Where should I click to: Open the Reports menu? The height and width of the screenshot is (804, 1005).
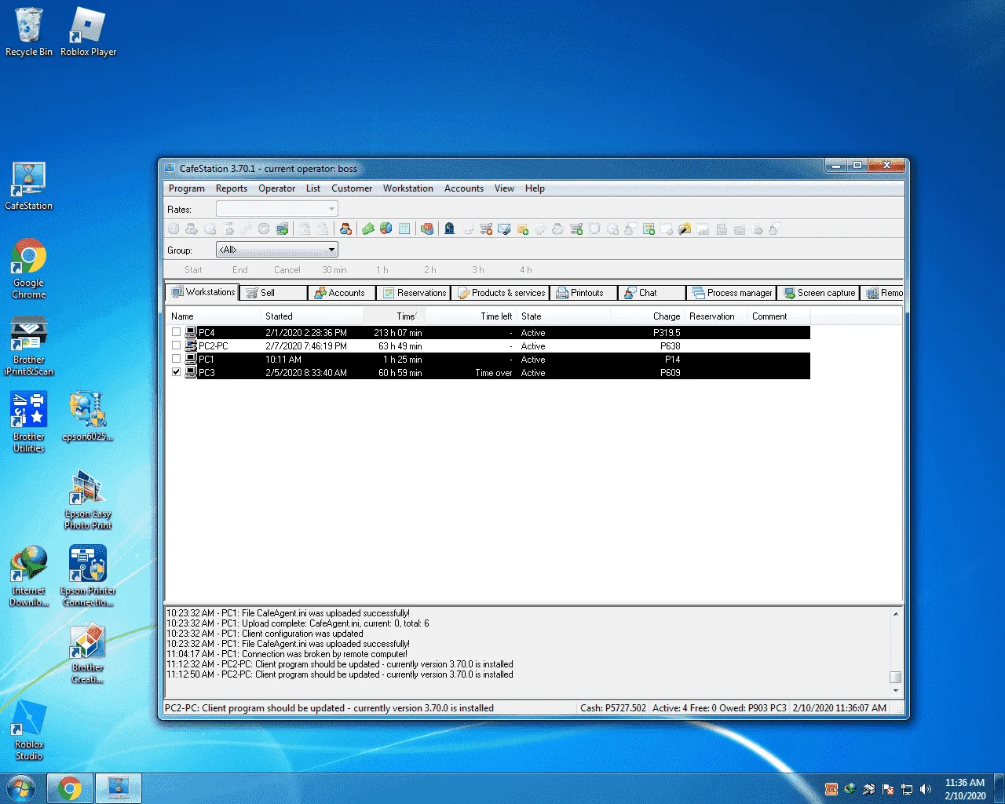click(x=232, y=188)
